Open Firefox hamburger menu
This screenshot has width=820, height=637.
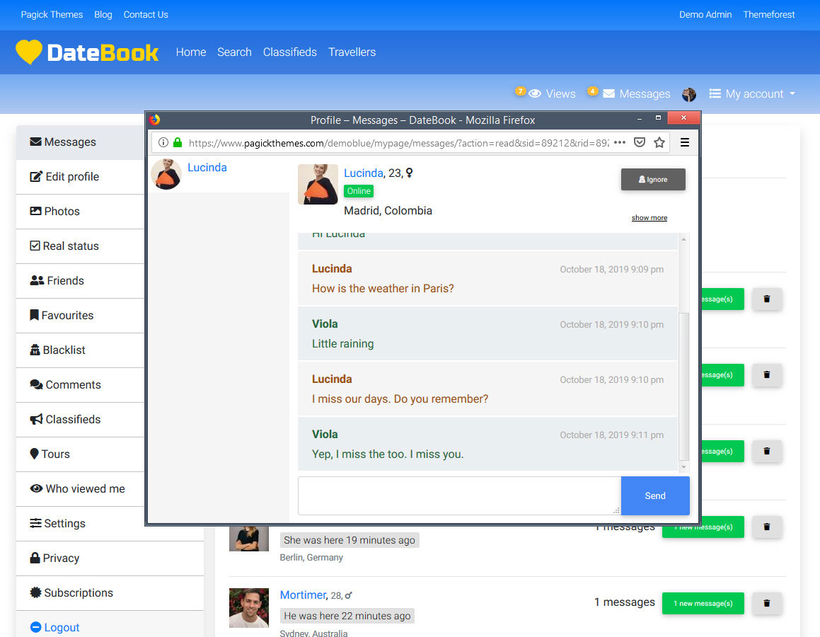pos(685,142)
